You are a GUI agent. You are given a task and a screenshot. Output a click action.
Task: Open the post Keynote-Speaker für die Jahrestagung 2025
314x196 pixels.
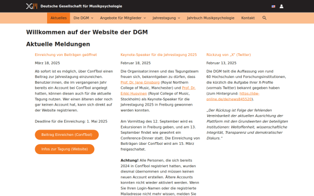tap(159, 55)
